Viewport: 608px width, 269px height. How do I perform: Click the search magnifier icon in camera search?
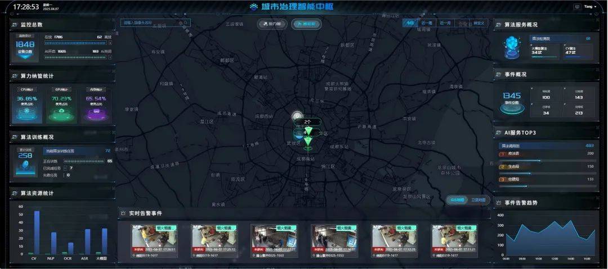point(185,23)
